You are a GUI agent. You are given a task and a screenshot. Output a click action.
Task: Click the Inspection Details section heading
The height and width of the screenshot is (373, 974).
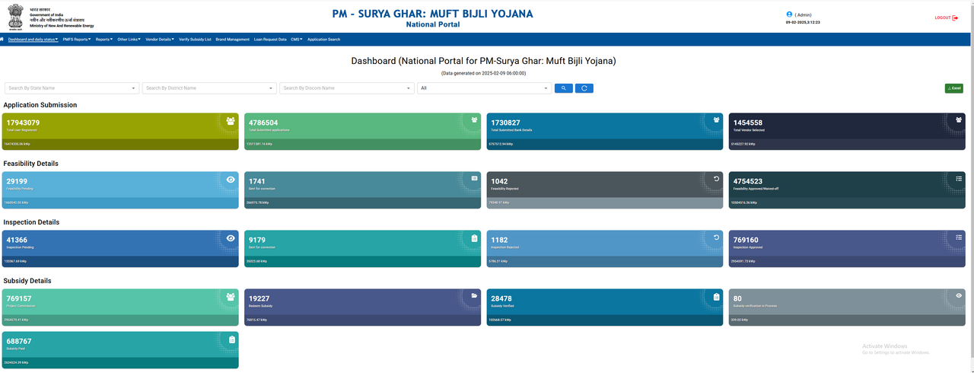(x=31, y=222)
